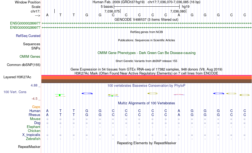Click the Gaps label in Multiz alignment

point(36,107)
